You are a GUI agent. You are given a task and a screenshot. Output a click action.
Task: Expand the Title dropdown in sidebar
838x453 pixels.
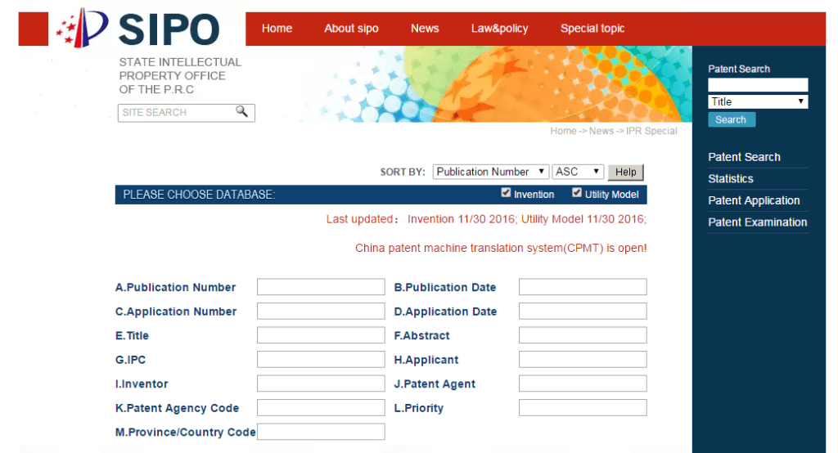tap(758, 101)
